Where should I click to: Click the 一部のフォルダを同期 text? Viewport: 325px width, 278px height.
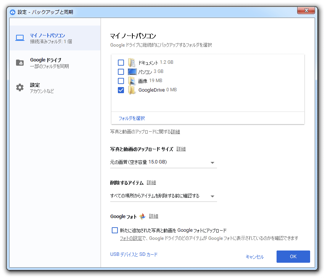(49, 66)
